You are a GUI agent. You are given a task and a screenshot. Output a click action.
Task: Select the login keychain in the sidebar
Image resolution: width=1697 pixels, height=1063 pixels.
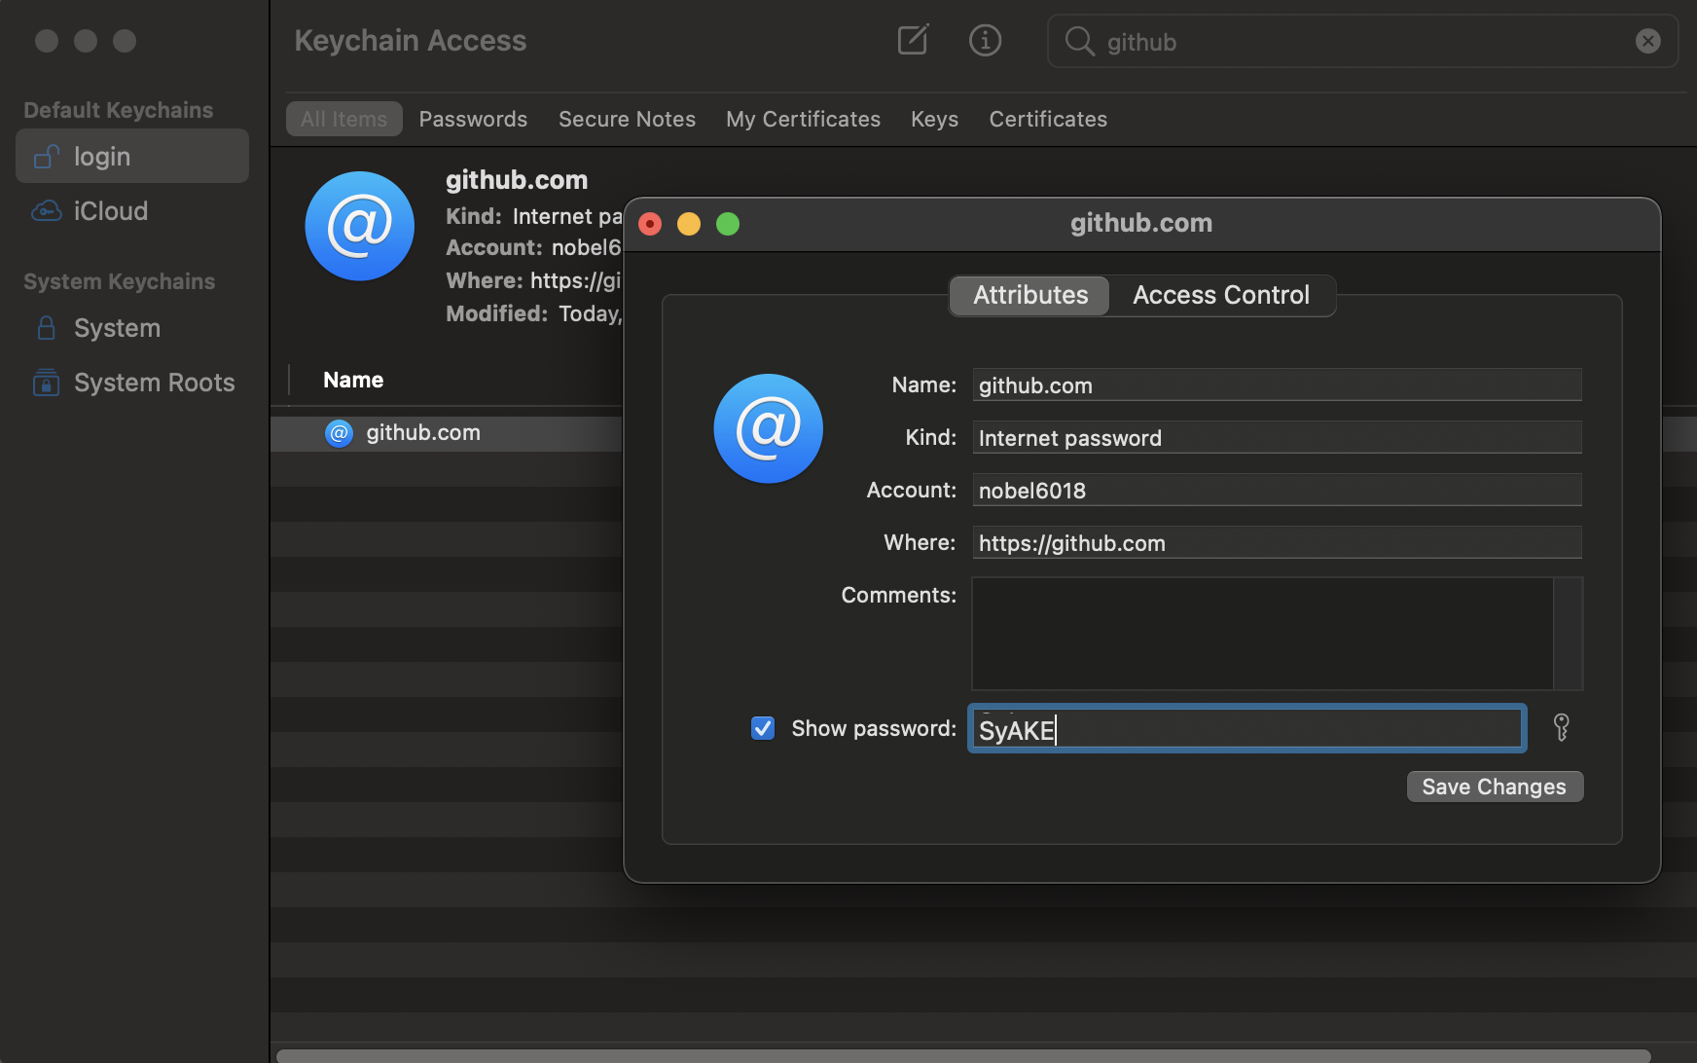coord(132,156)
